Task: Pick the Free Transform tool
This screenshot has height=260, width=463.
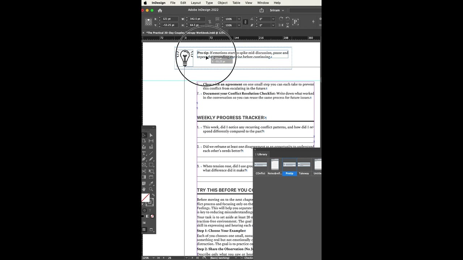Action: [x=151, y=171]
